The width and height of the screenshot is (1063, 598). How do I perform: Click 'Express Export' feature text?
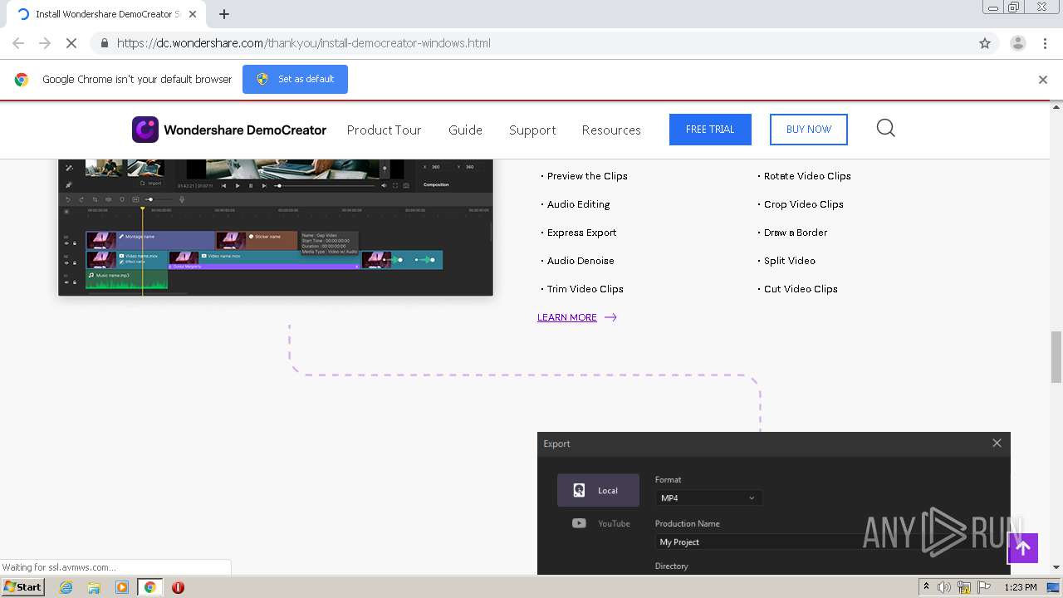click(x=581, y=233)
